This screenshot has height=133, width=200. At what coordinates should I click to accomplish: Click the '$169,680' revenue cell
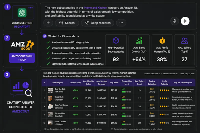coord(101,123)
